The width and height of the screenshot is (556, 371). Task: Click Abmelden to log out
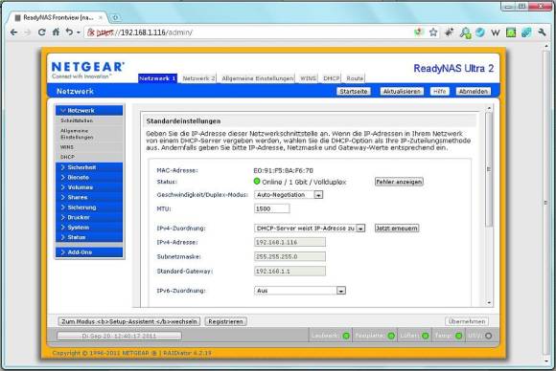474,91
